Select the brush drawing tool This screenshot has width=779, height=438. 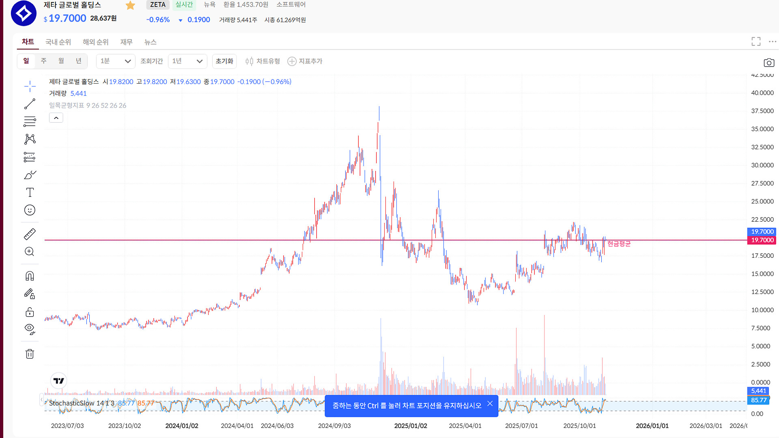tap(30, 175)
